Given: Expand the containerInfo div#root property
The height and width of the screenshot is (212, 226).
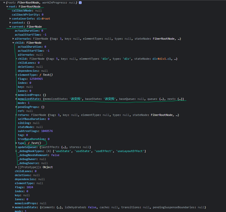Looking at the screenshot, I should (10, 18).
